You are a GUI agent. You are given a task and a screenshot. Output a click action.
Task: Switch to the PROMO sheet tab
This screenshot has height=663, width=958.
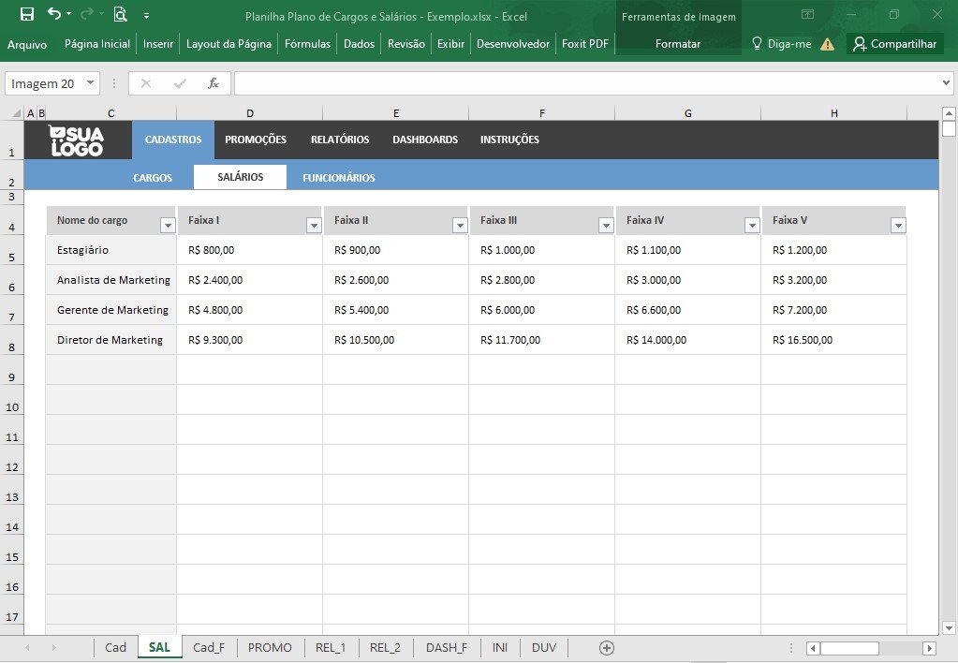270,648
